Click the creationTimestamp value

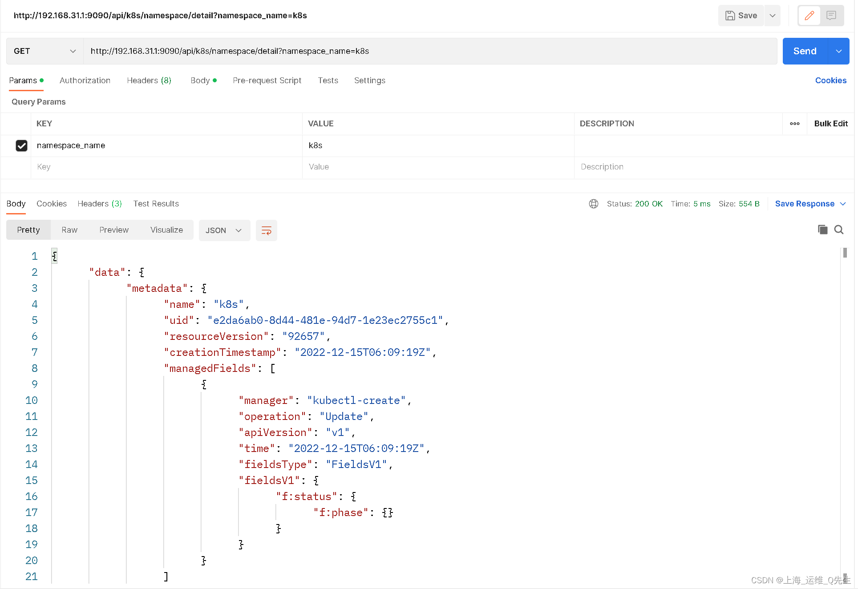click(x=363, y=352)
